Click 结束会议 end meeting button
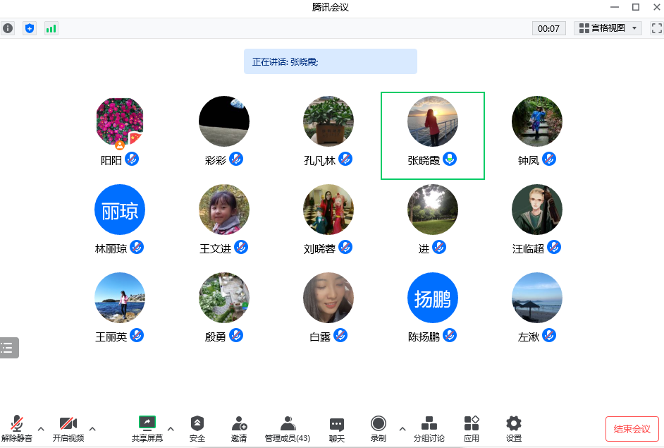This screenshot has height=448, width=664. pyautogui.click(x=632, y=429)
